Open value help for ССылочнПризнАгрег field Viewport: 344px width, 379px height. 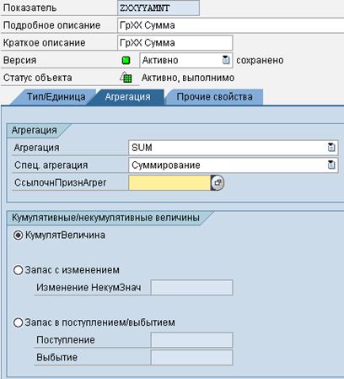(x=218, y=182)
